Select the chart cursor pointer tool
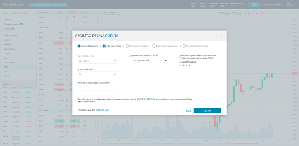This screenshot has width=299, height=146. [283, 13]
